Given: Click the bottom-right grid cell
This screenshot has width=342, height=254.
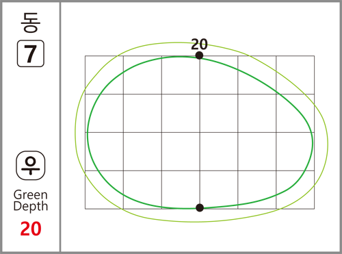Looking at the screenshot, I should coord(295,190).
